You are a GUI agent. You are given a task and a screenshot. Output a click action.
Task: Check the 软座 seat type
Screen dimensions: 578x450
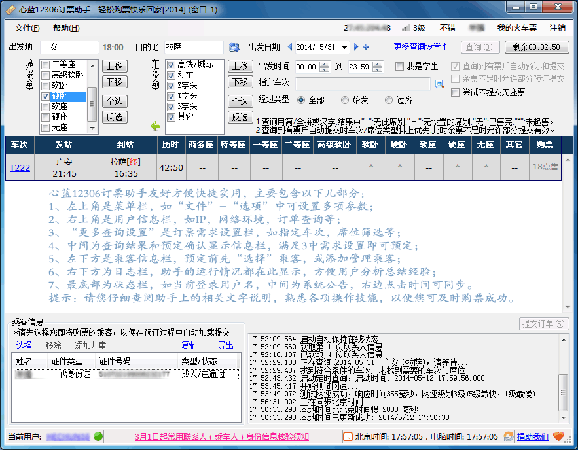pos(46,107)
